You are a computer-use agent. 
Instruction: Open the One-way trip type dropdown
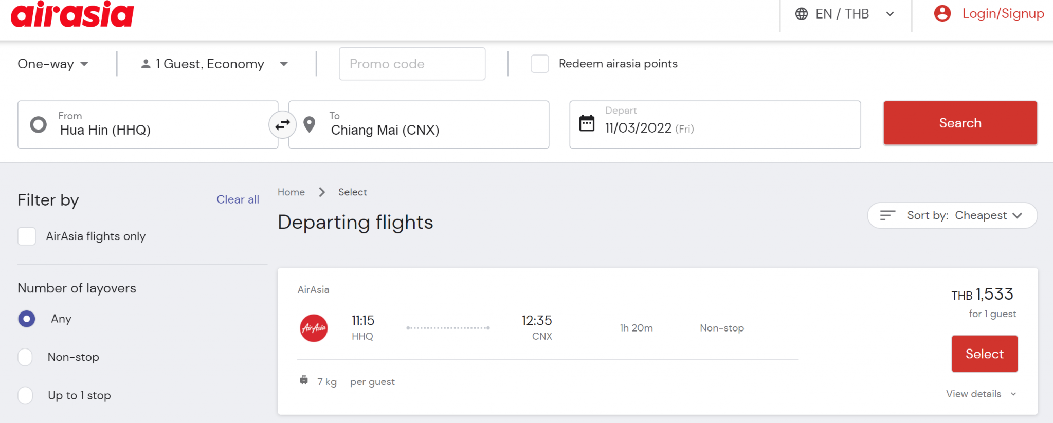[x=53, y=64]
